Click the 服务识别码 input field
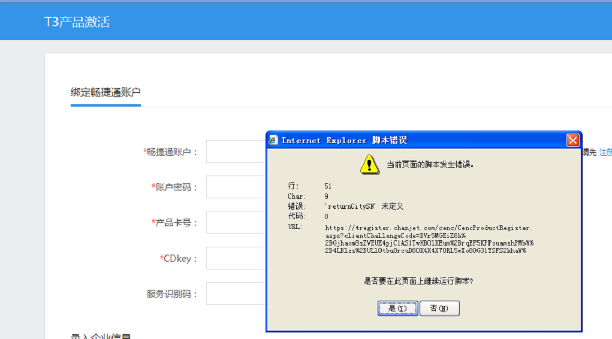Viewport: 612px width, 339px height. [x=236, y=293]
